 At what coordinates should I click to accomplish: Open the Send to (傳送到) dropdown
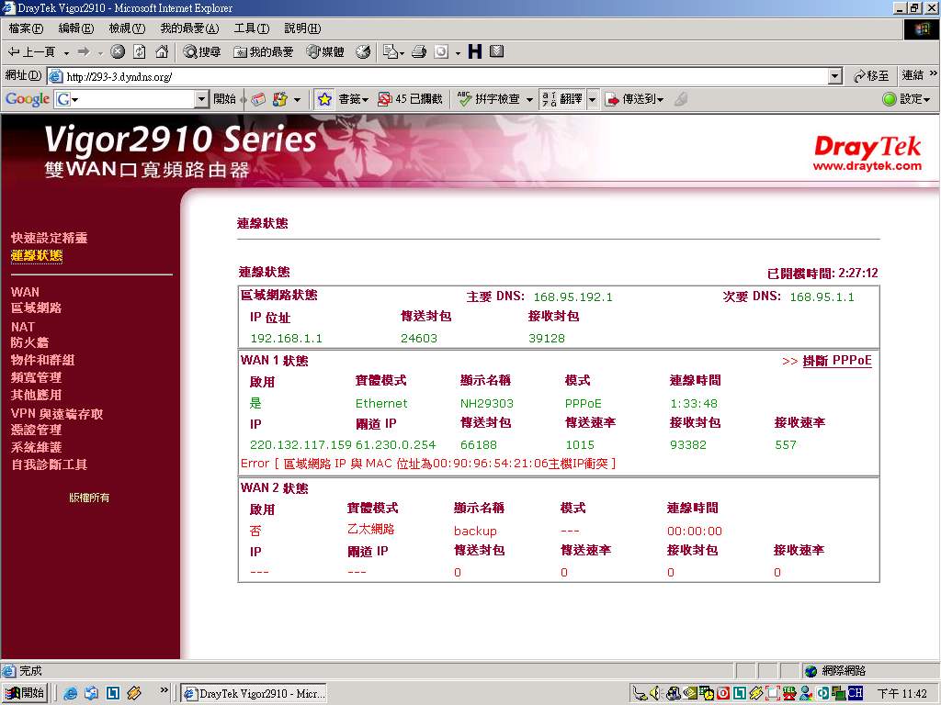tap(634, 99)
